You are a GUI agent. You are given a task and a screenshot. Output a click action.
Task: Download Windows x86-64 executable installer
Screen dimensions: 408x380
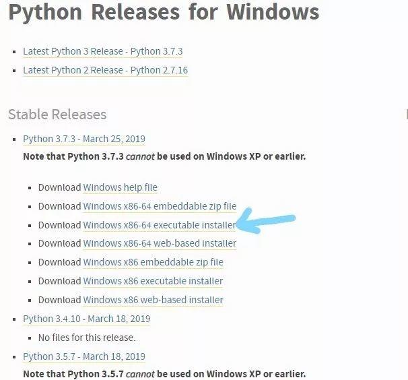point(160,225)
